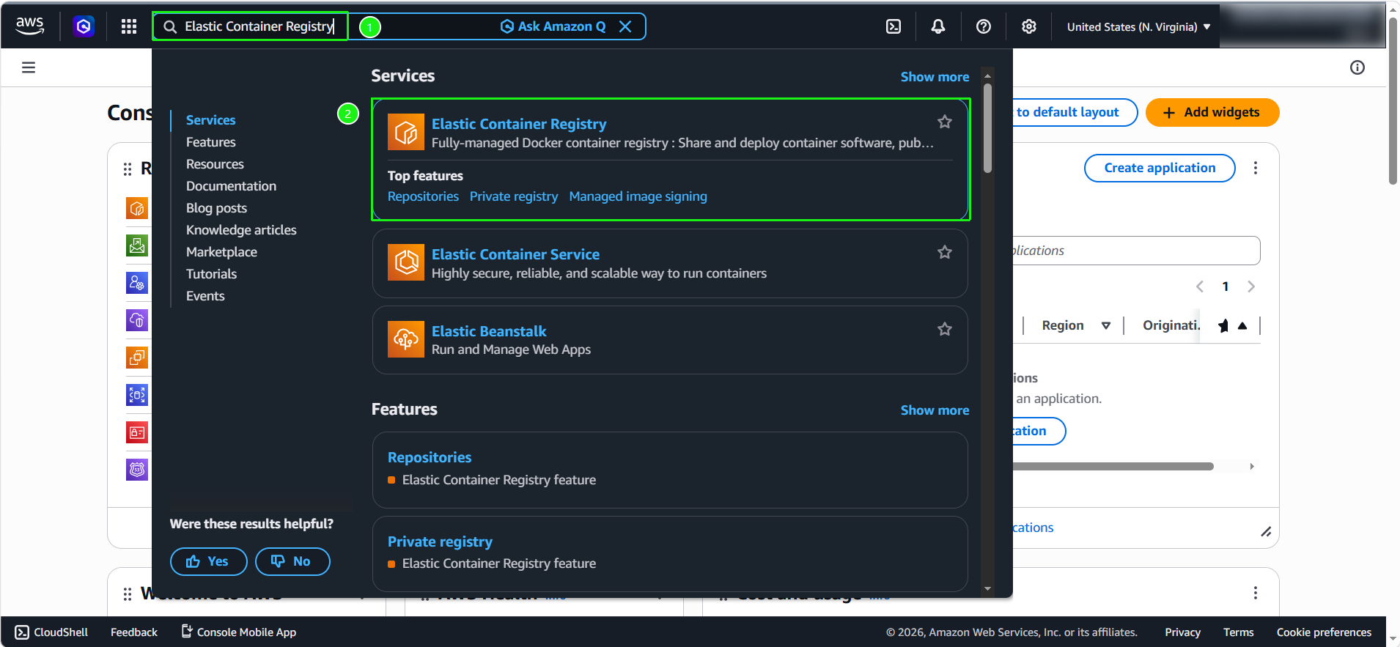The height and width of the screenshot is (647, 1400).
Task: Select the Knowledge articles filter category
Action: coord(241,230)
